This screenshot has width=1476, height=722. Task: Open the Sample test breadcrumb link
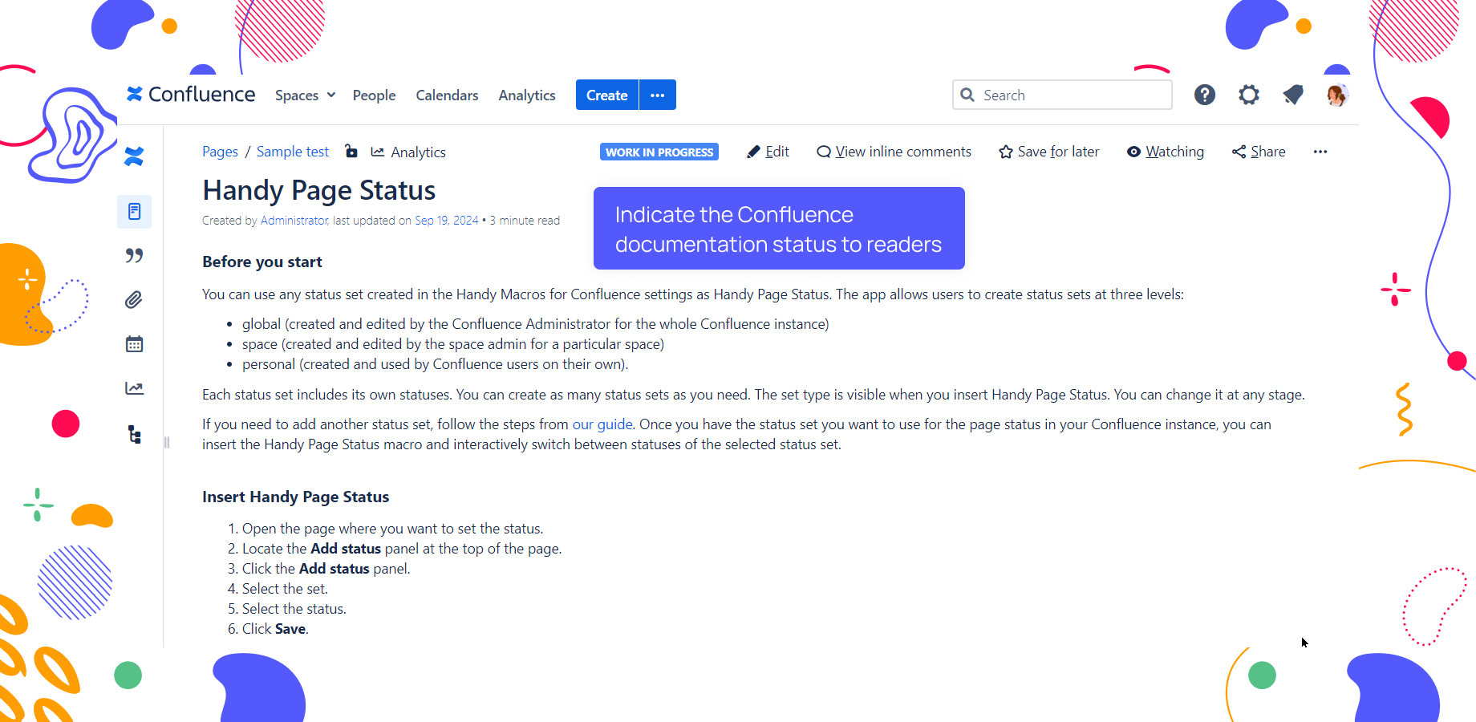coord(293,152)
